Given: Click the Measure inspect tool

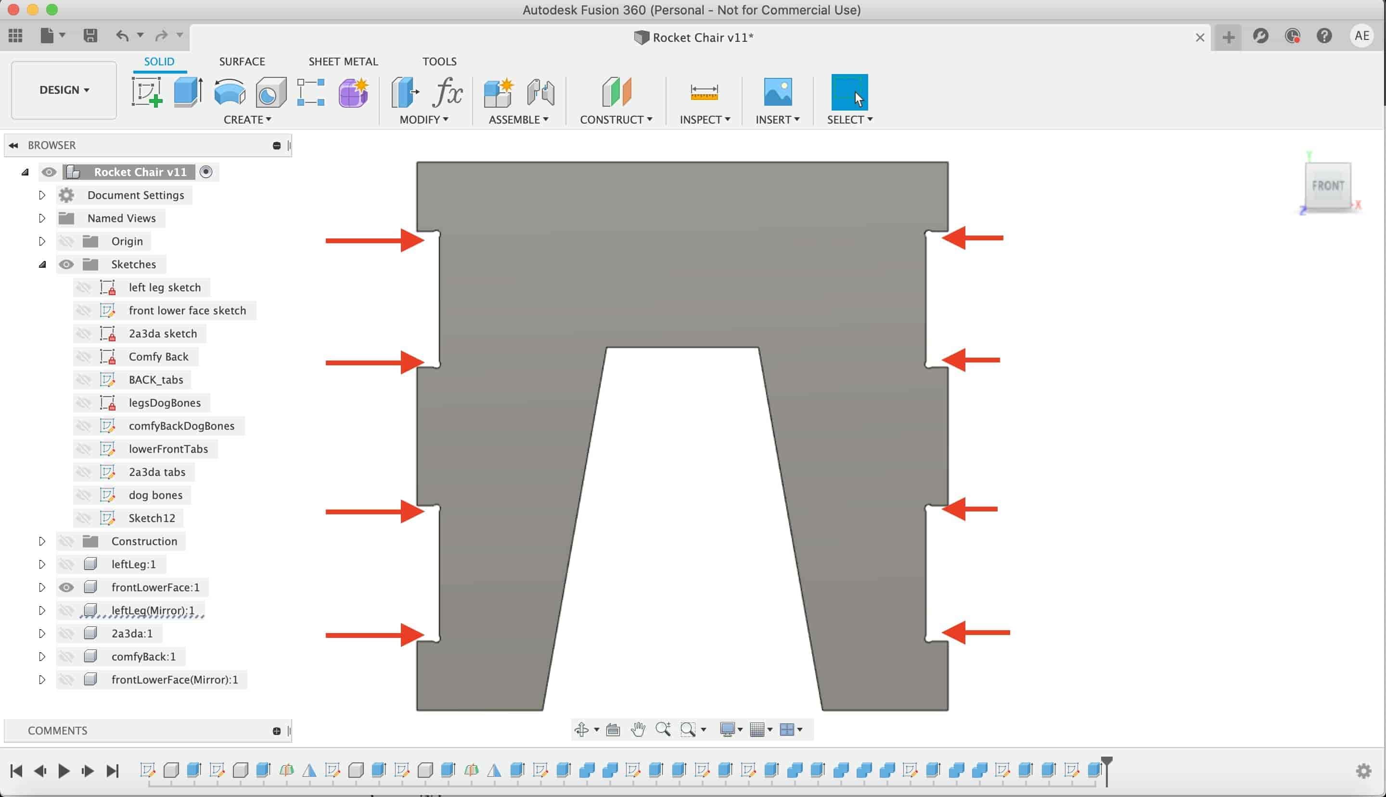Looking at the screenshot, I should pos(705,91).
